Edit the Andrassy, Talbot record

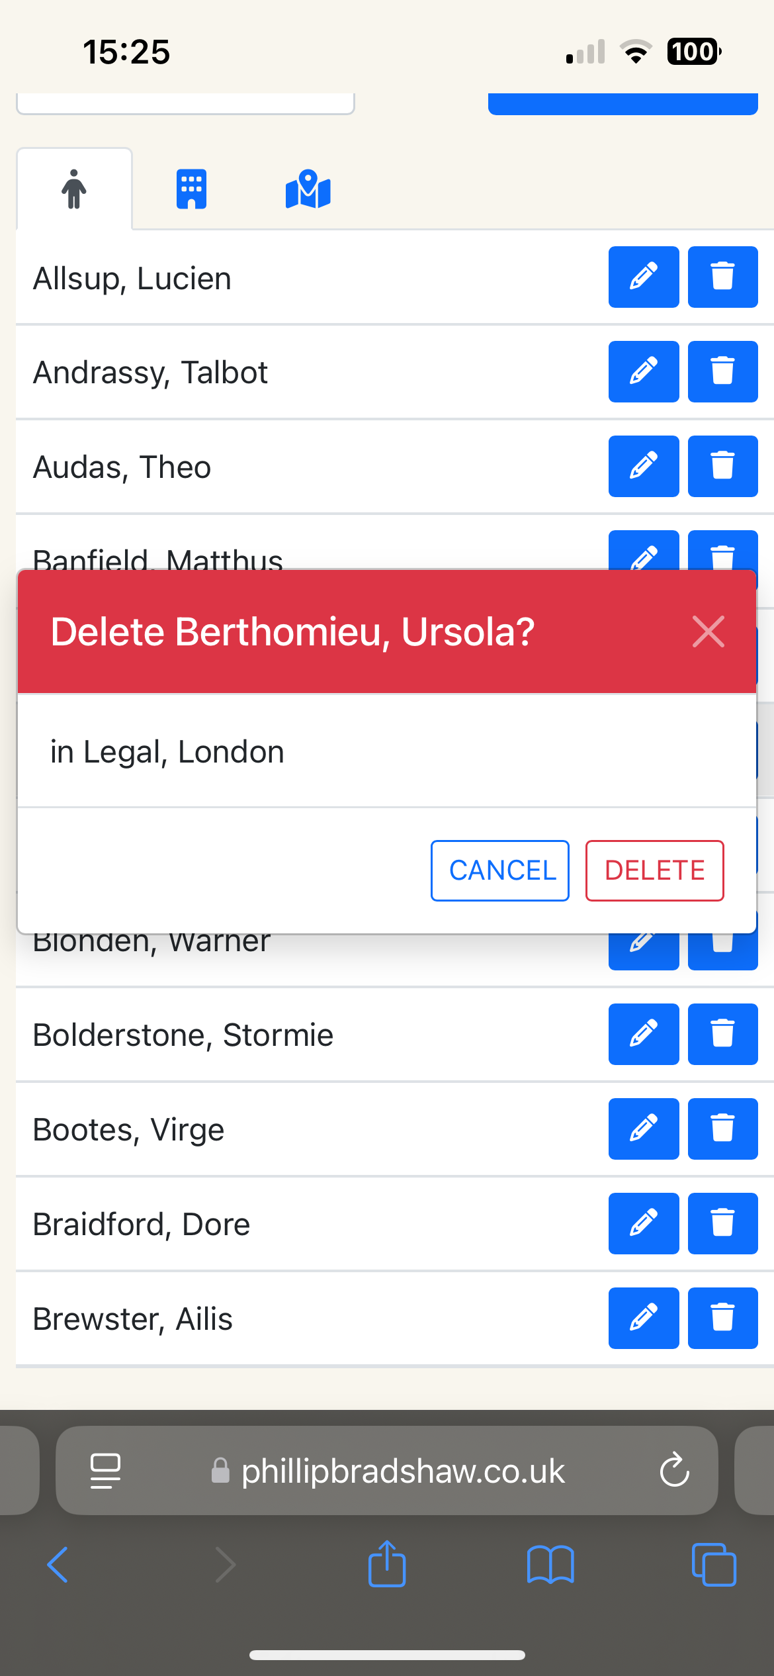(643, 371)
